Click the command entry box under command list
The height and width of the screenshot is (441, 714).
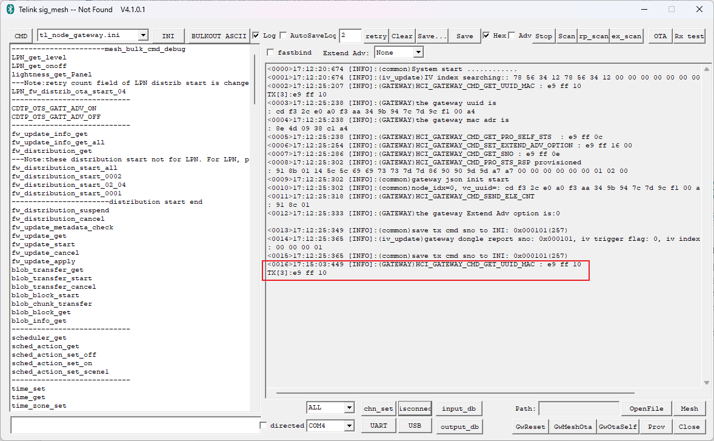[x=135, y=425]
